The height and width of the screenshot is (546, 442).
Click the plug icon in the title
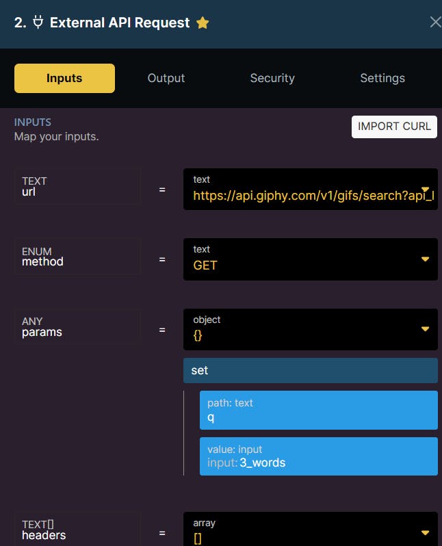coord(38,23)
